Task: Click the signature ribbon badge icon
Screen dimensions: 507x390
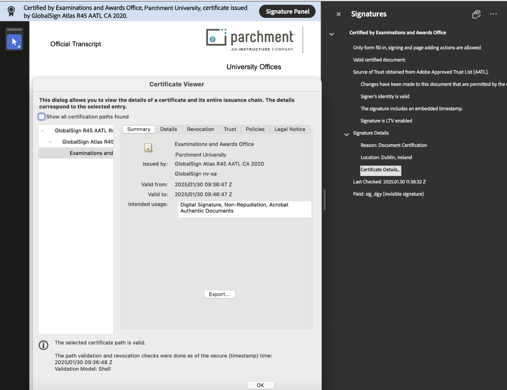Action: pyautogui.click(x=11, y=11)
